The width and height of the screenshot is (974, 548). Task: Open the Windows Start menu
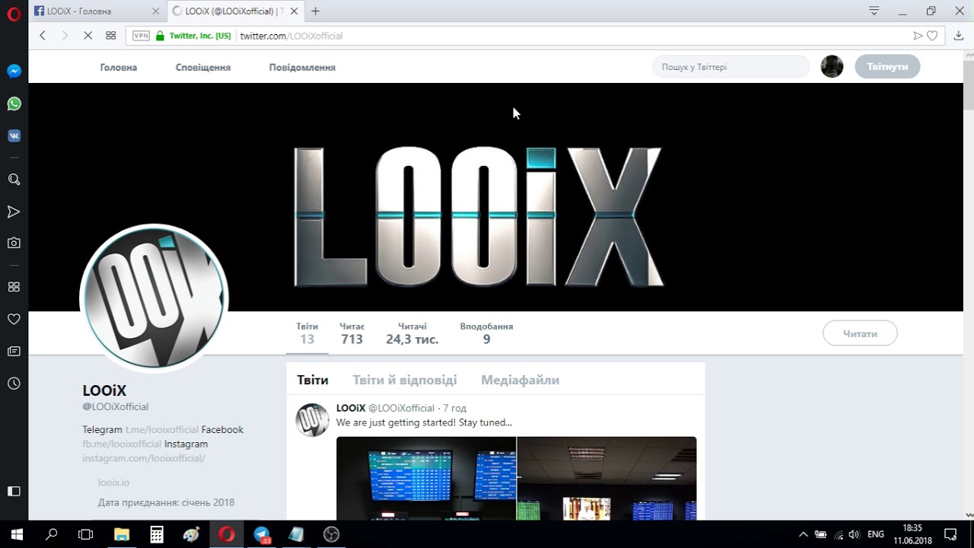tap(17, 534)
